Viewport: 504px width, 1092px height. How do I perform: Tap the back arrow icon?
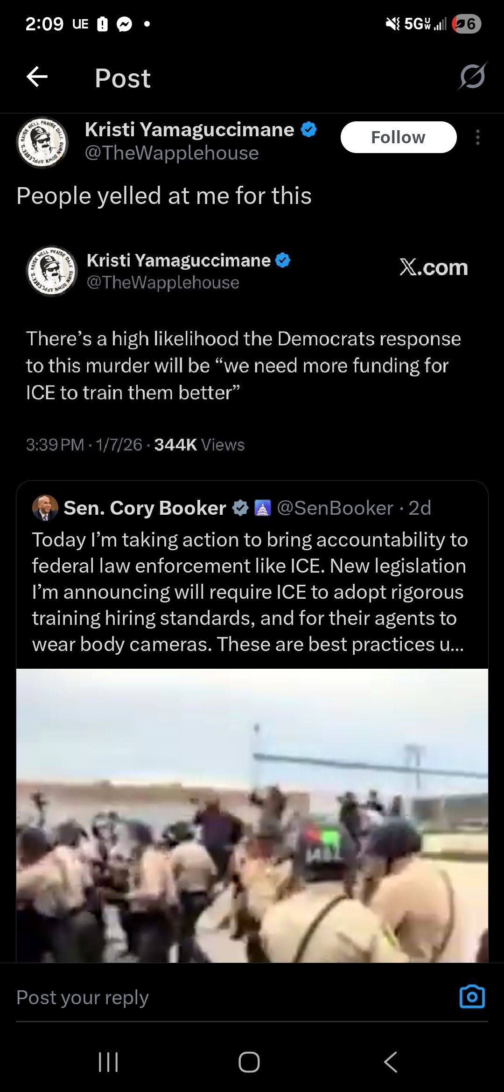pos(37,77)
